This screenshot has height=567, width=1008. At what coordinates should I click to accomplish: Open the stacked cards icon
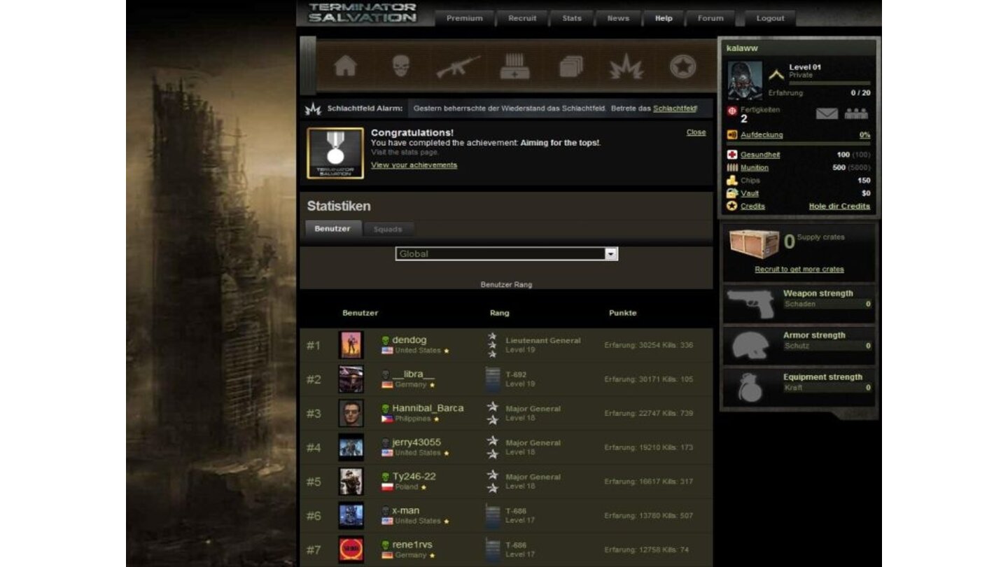click(570, 66)
